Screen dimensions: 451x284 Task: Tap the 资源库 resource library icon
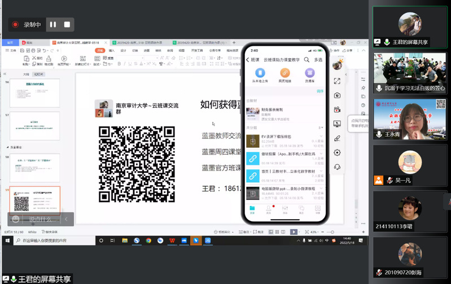309,73
